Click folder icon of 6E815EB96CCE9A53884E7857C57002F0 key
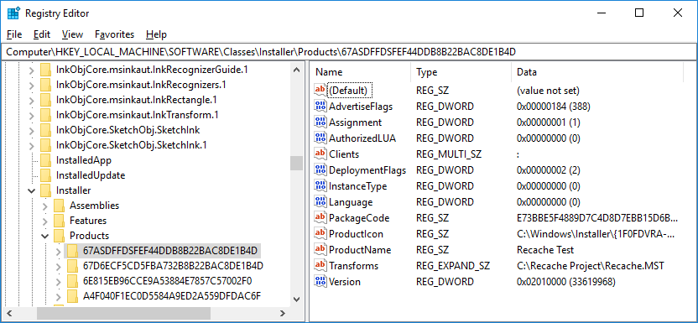Screen dimensions: 698x323 pos(73,281)
